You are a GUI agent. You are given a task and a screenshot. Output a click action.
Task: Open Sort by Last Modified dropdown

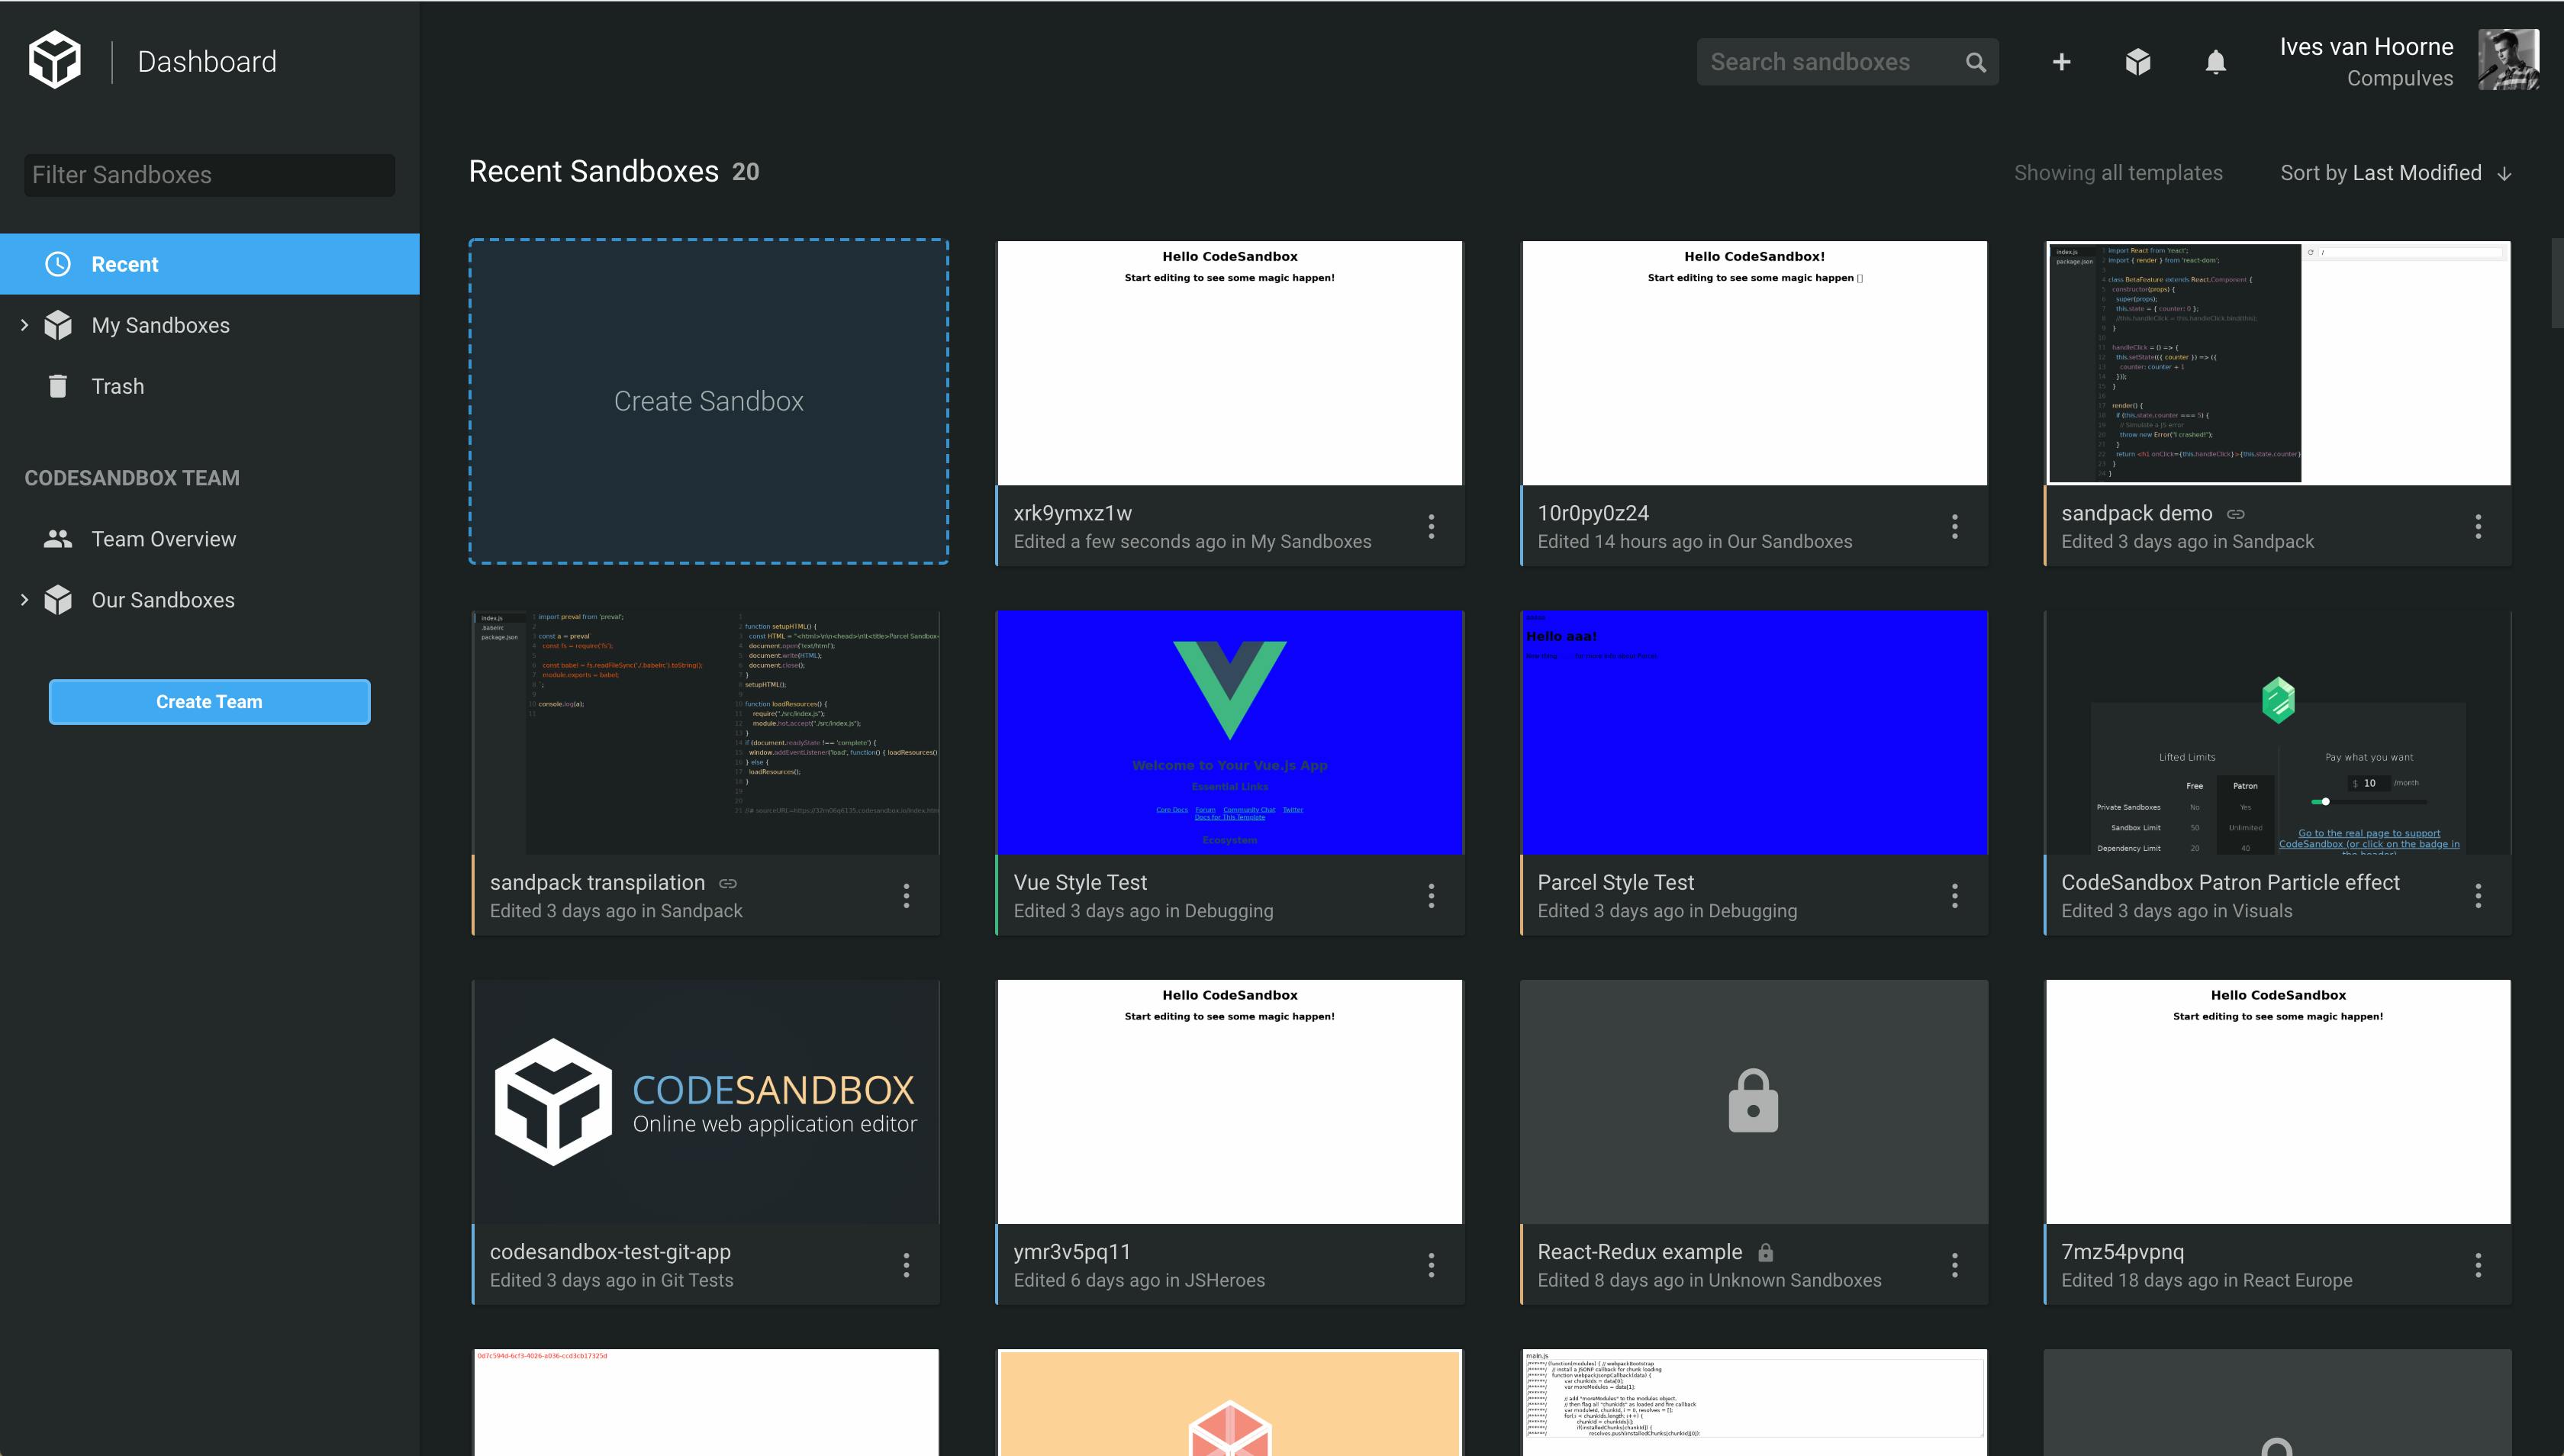(2380, 173)
